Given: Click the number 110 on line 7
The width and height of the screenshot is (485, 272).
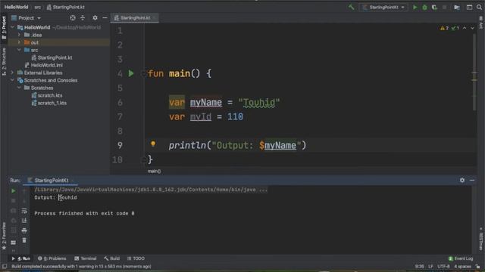Looking at the screenshot, I should [235, 116].
